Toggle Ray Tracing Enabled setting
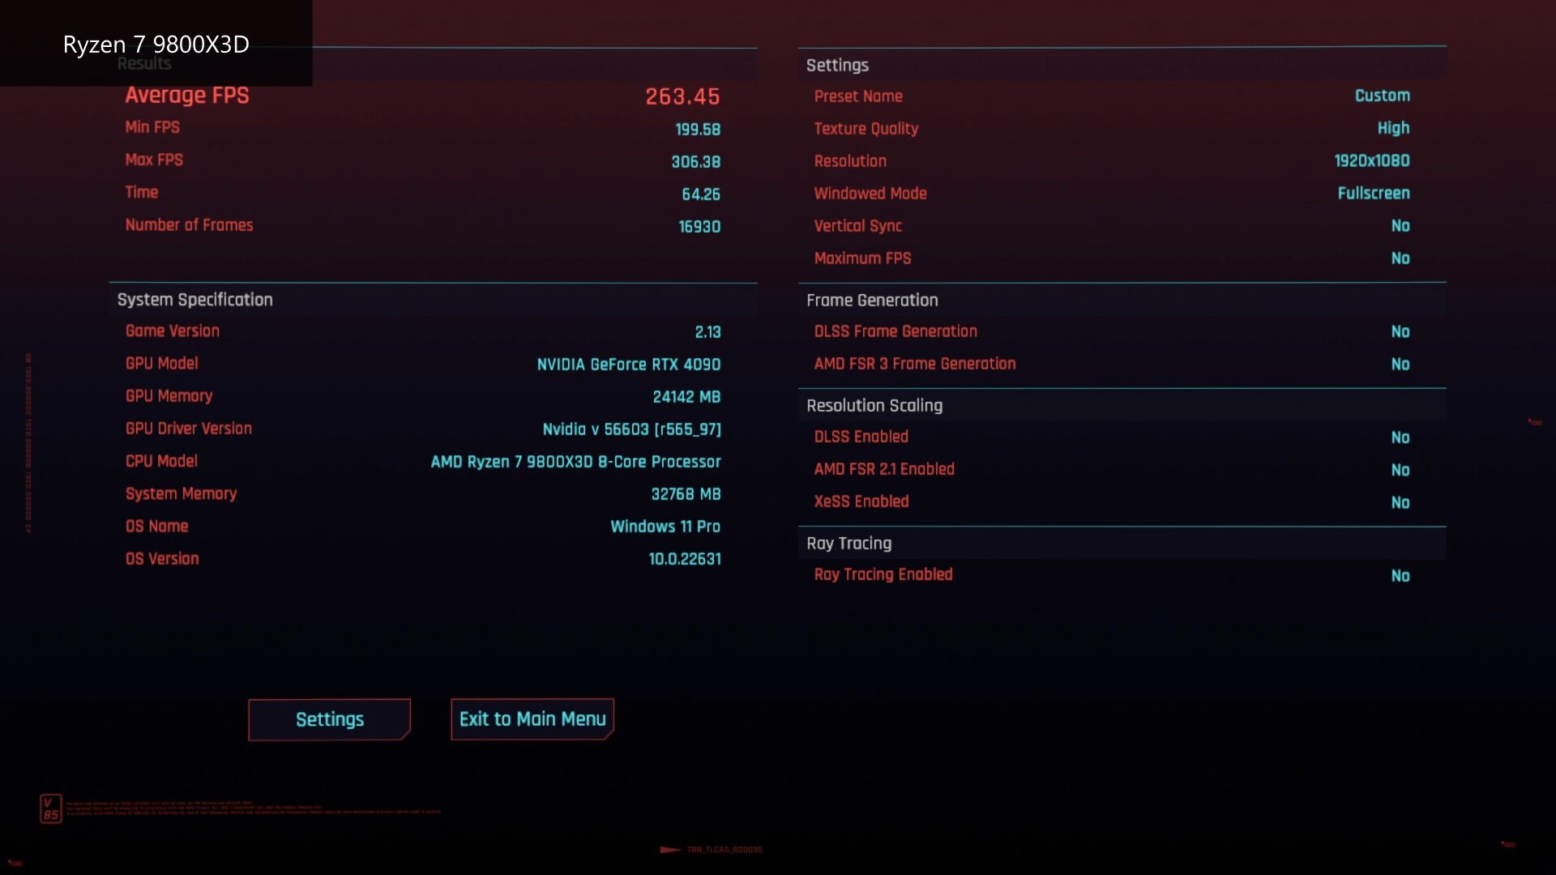 [1400, 576]
